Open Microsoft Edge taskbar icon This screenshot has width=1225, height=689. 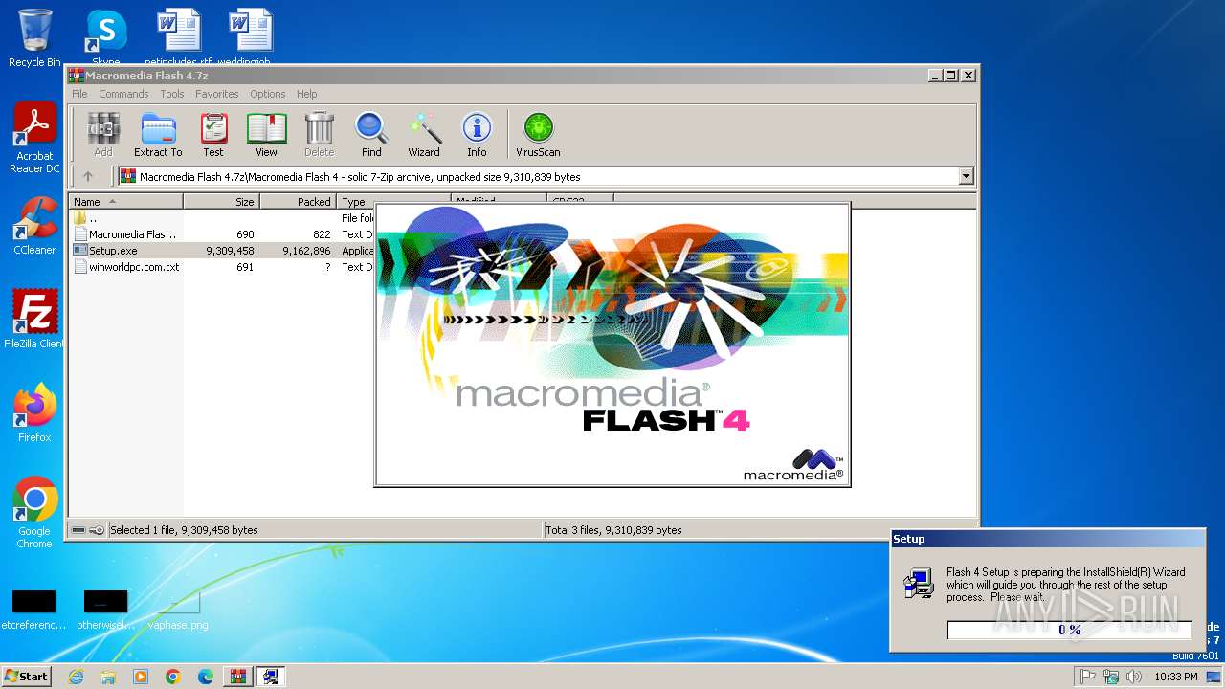tap(206, 677)
